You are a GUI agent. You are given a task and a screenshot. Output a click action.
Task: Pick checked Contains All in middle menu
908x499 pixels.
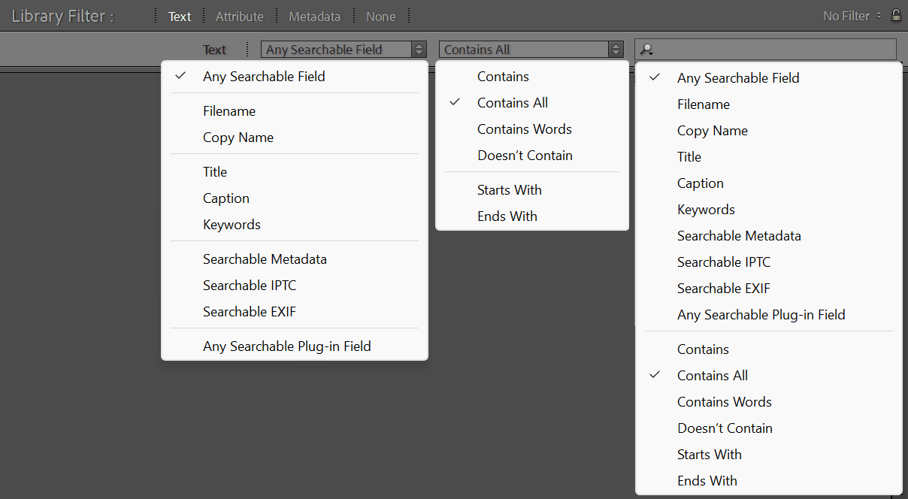click(513, 103)
